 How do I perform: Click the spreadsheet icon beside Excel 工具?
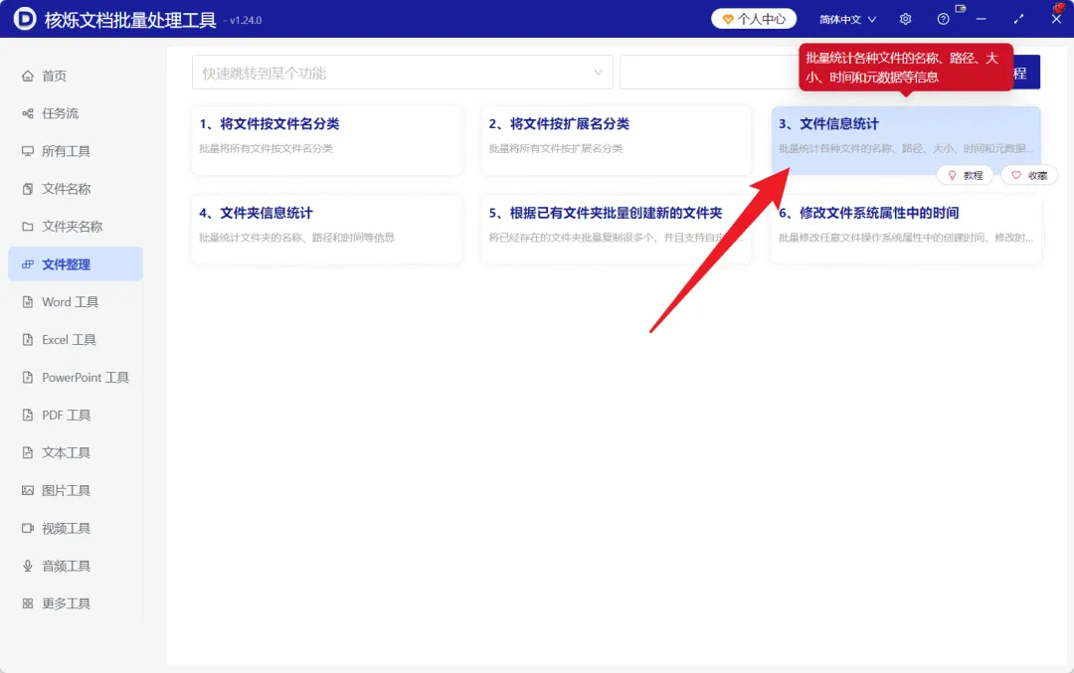(28, 340)
